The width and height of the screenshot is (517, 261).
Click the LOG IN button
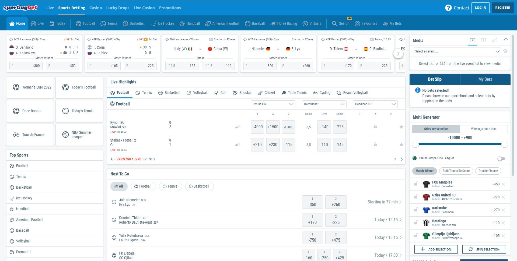[480, 8]
